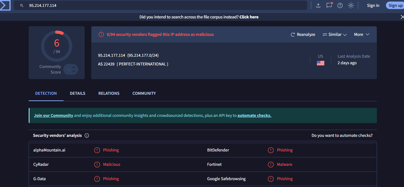
Task: Click the G-Data vendor name
Action: (x=40, y=179)
